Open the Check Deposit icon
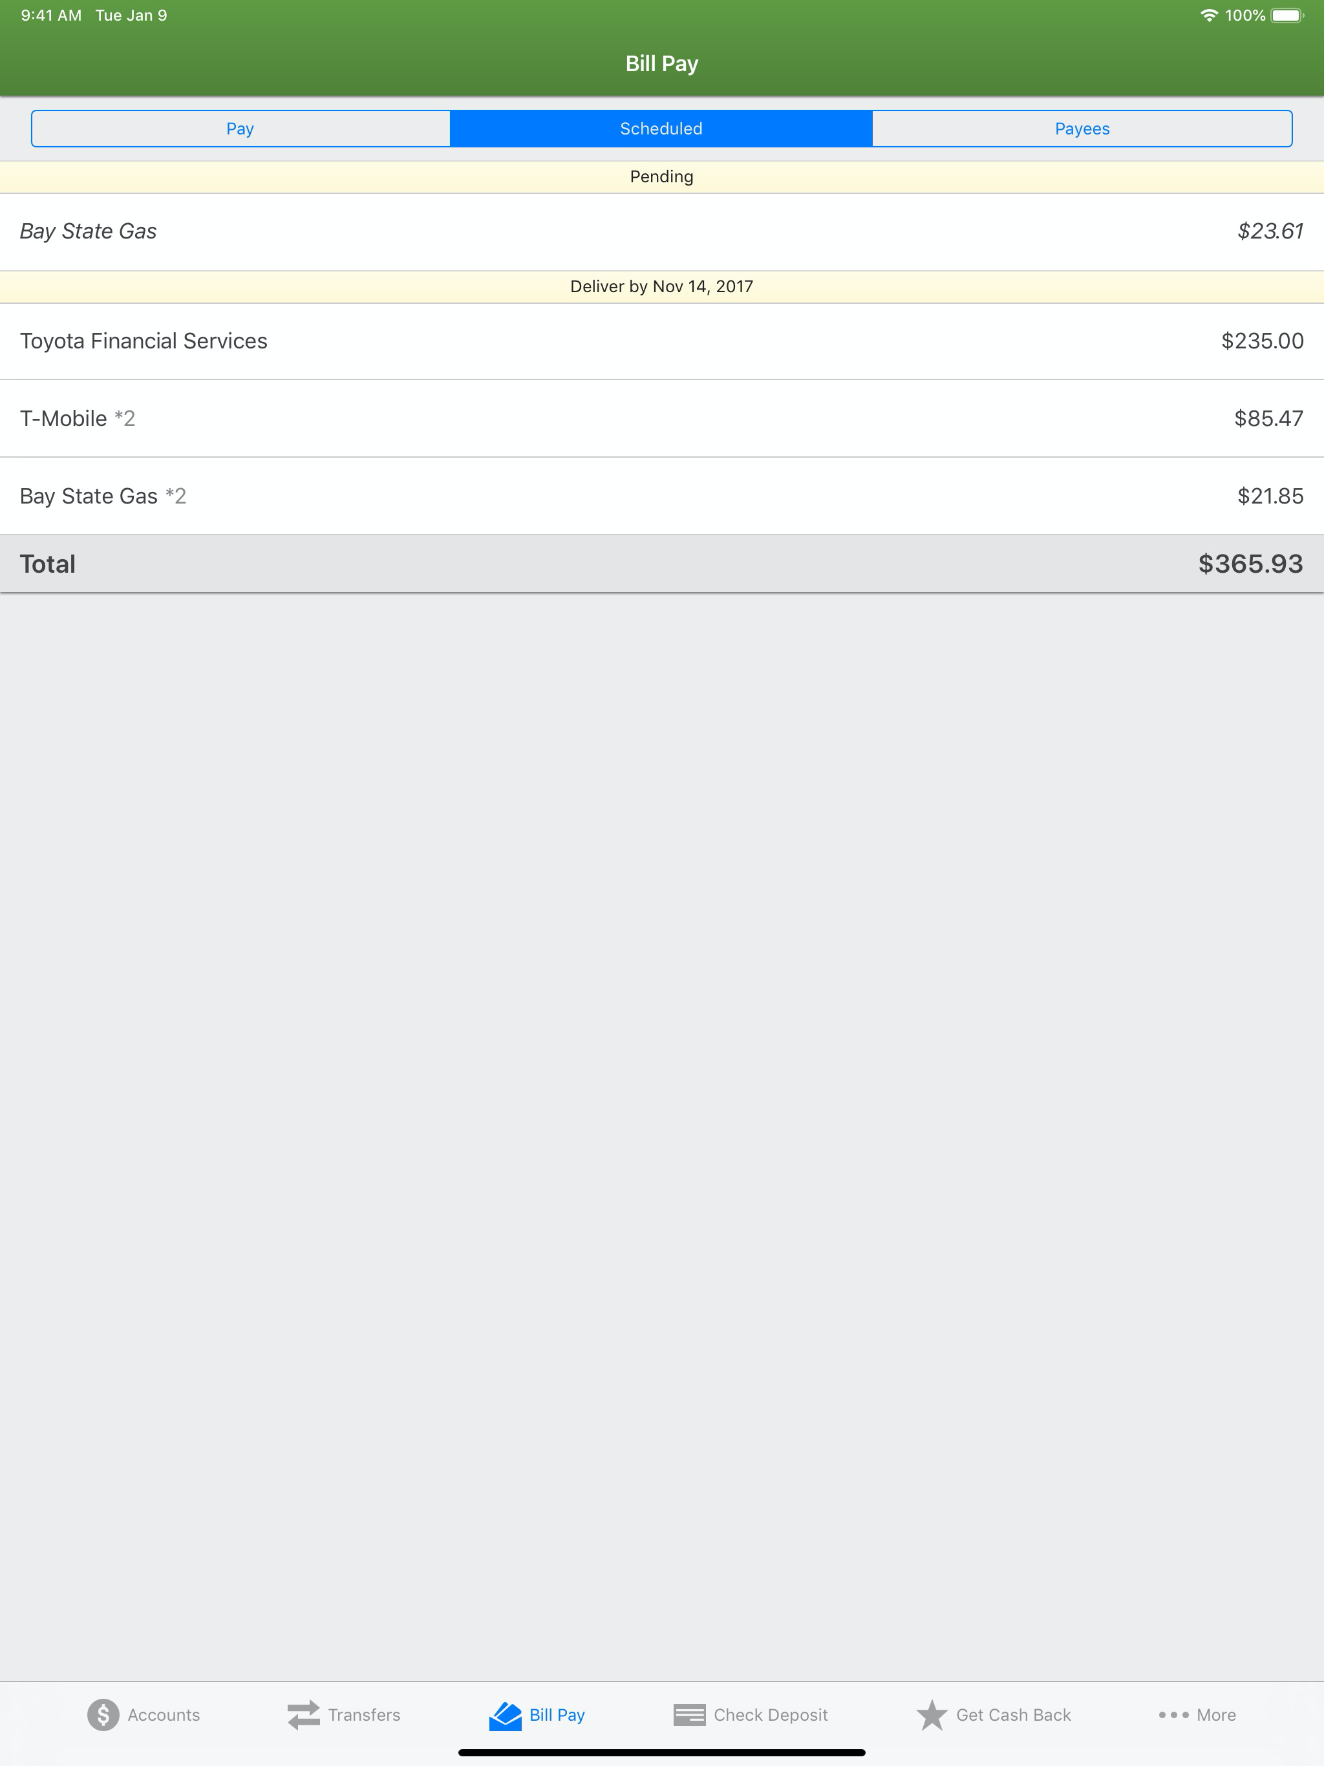 689,1714
